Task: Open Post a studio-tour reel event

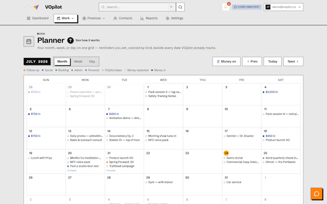Action: pyautogui.click(x=83, y=166)
